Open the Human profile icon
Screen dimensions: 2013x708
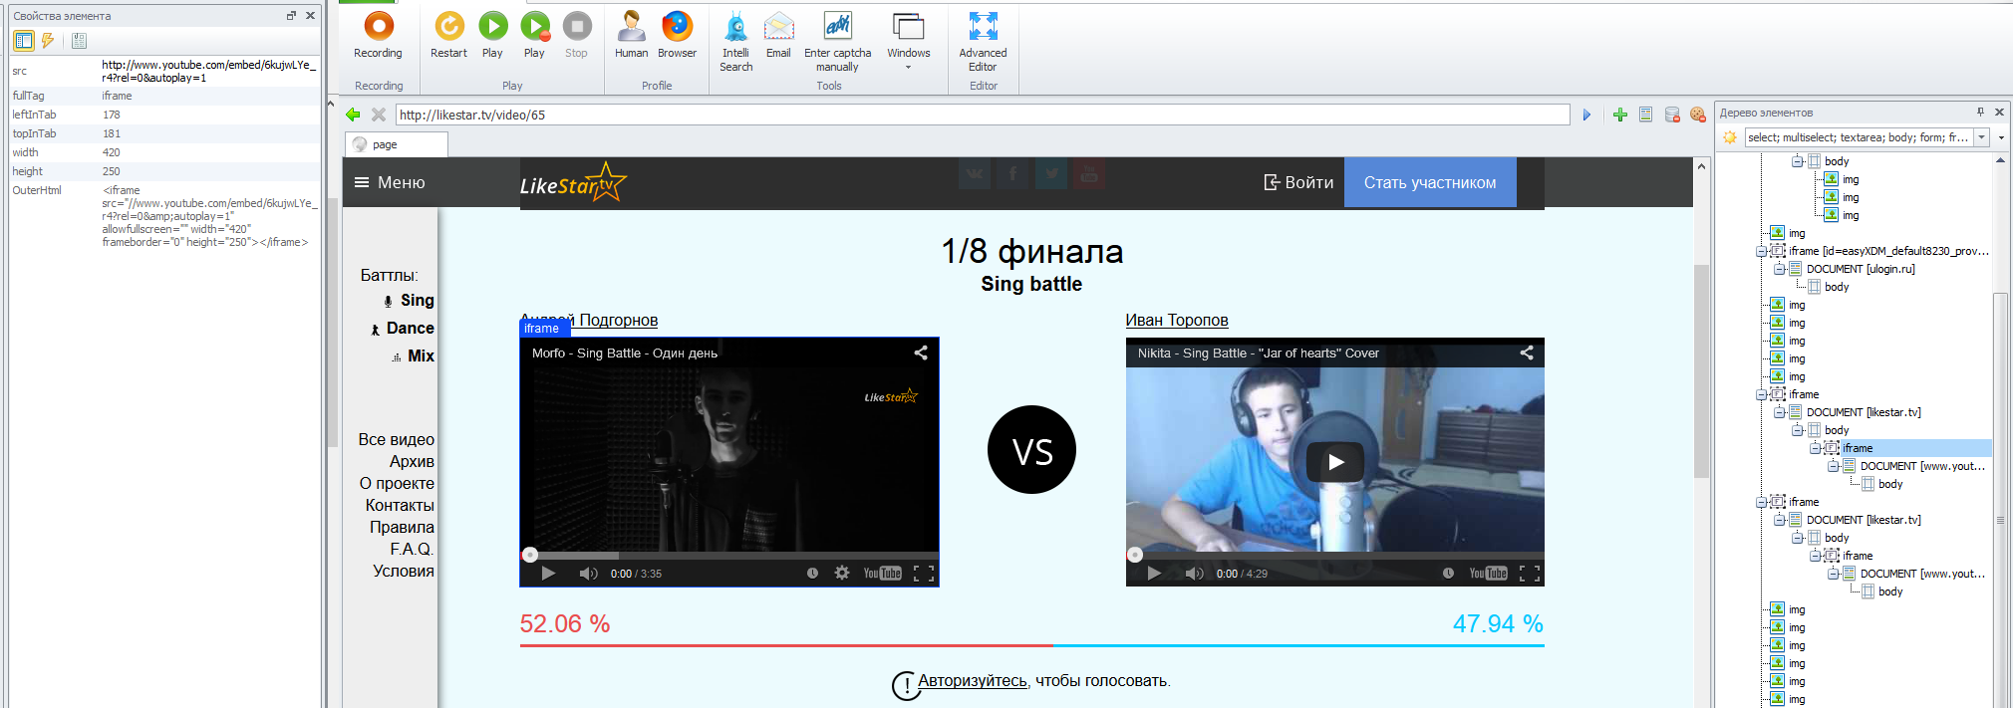pos(631,26)
